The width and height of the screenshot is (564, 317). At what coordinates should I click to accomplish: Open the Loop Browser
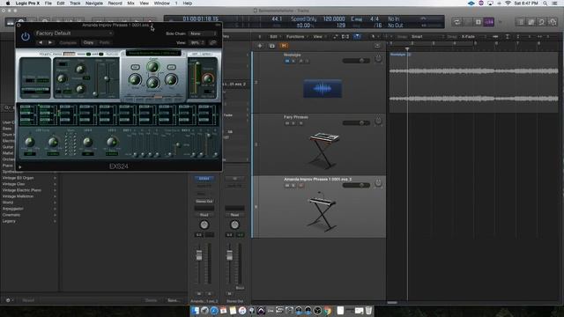coord(542,22)
